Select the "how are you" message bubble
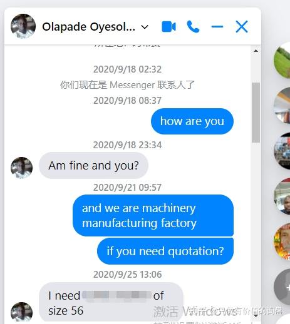The height and width of the screenshot is (324, 290). 192,121
